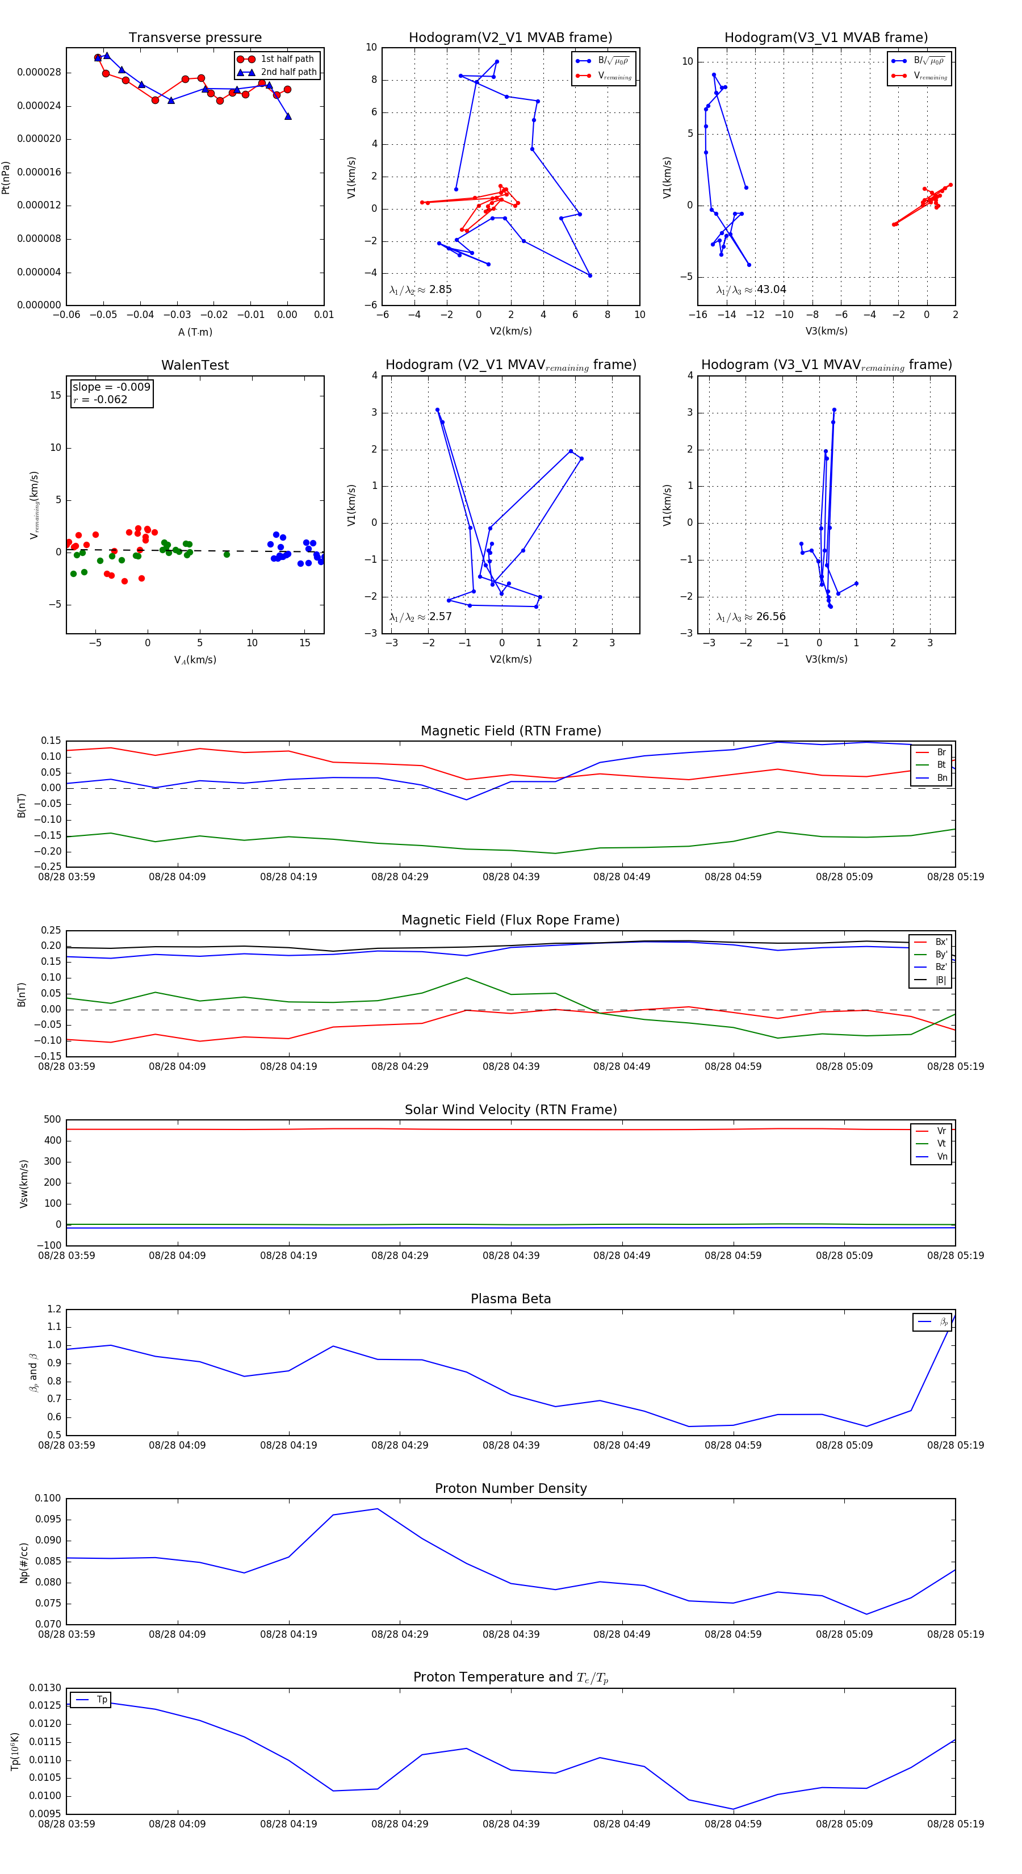This screenshot has width=1022, height=1874.
Task: Click the "Tp" legend in Proton Temperature plot
Action: click(x=91, y=1700)
